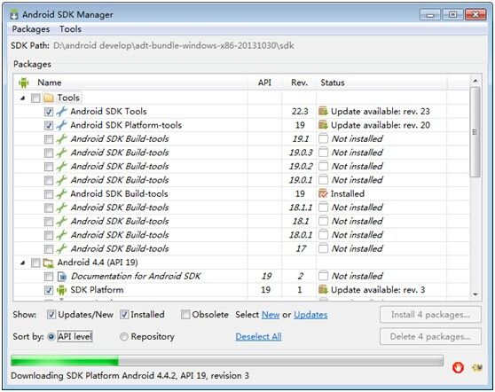
Task: Click the Tools folder icon
Action: click(48, 98)
